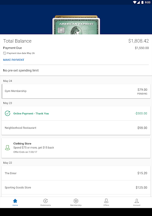Tap Spend $75 or more offer text

point(34,148)
